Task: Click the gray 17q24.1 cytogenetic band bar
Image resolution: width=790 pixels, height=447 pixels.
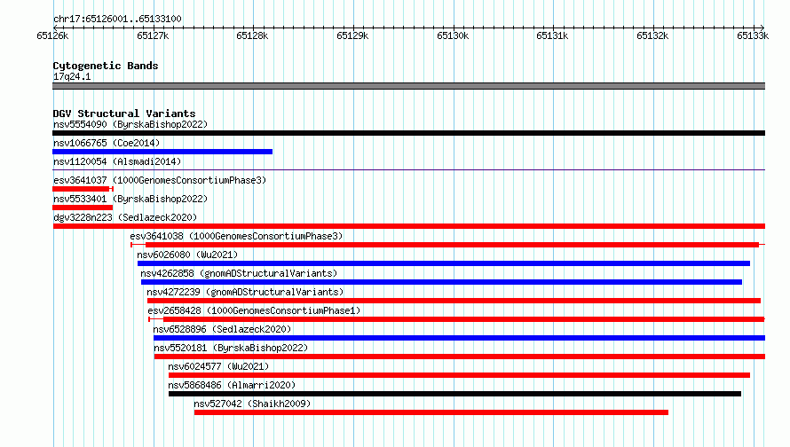Action: 408,86
